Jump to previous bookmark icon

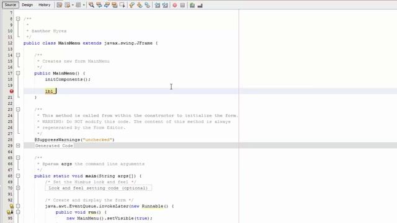click(132, 5)
